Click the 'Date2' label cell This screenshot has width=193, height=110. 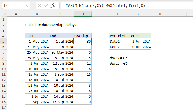click(118, 47)
